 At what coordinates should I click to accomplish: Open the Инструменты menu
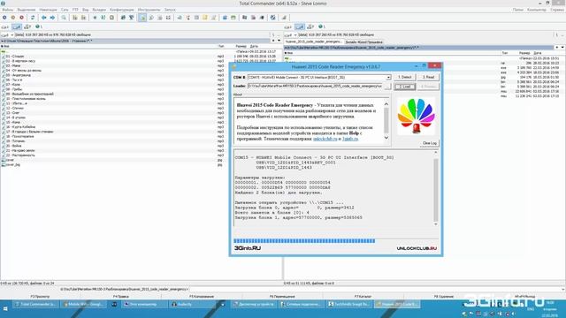click(149, 10)
